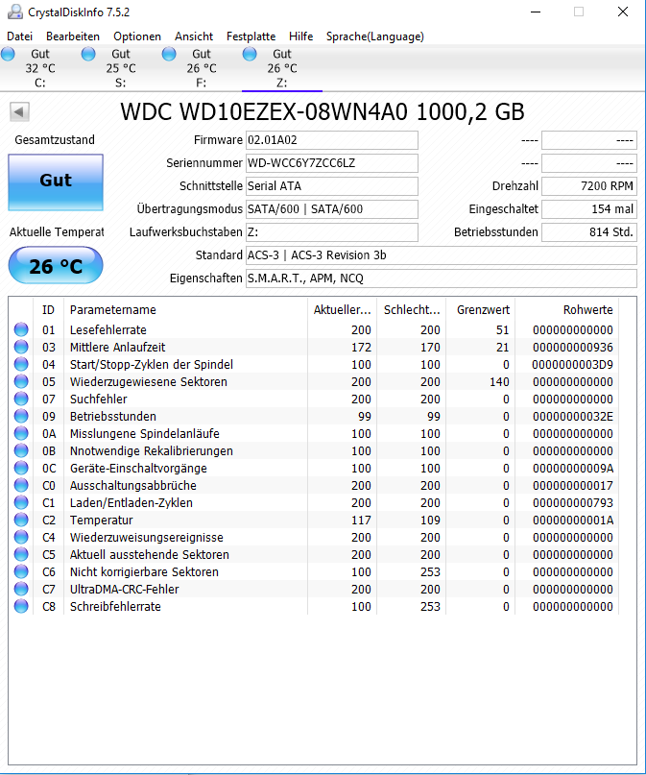Image resolution: width=646 pixels, height=775 pixels.
Task: Open the Hilfe menu
Action: 300,36
